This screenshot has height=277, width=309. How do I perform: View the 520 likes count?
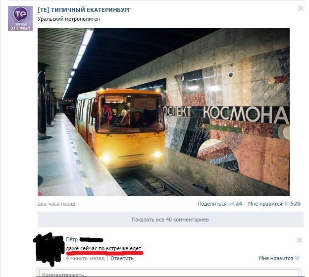click(295, 204)
